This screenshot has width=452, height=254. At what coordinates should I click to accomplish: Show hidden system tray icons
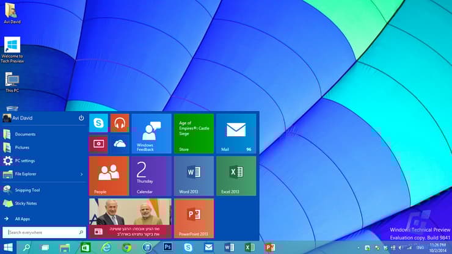[x=359, y=248]
